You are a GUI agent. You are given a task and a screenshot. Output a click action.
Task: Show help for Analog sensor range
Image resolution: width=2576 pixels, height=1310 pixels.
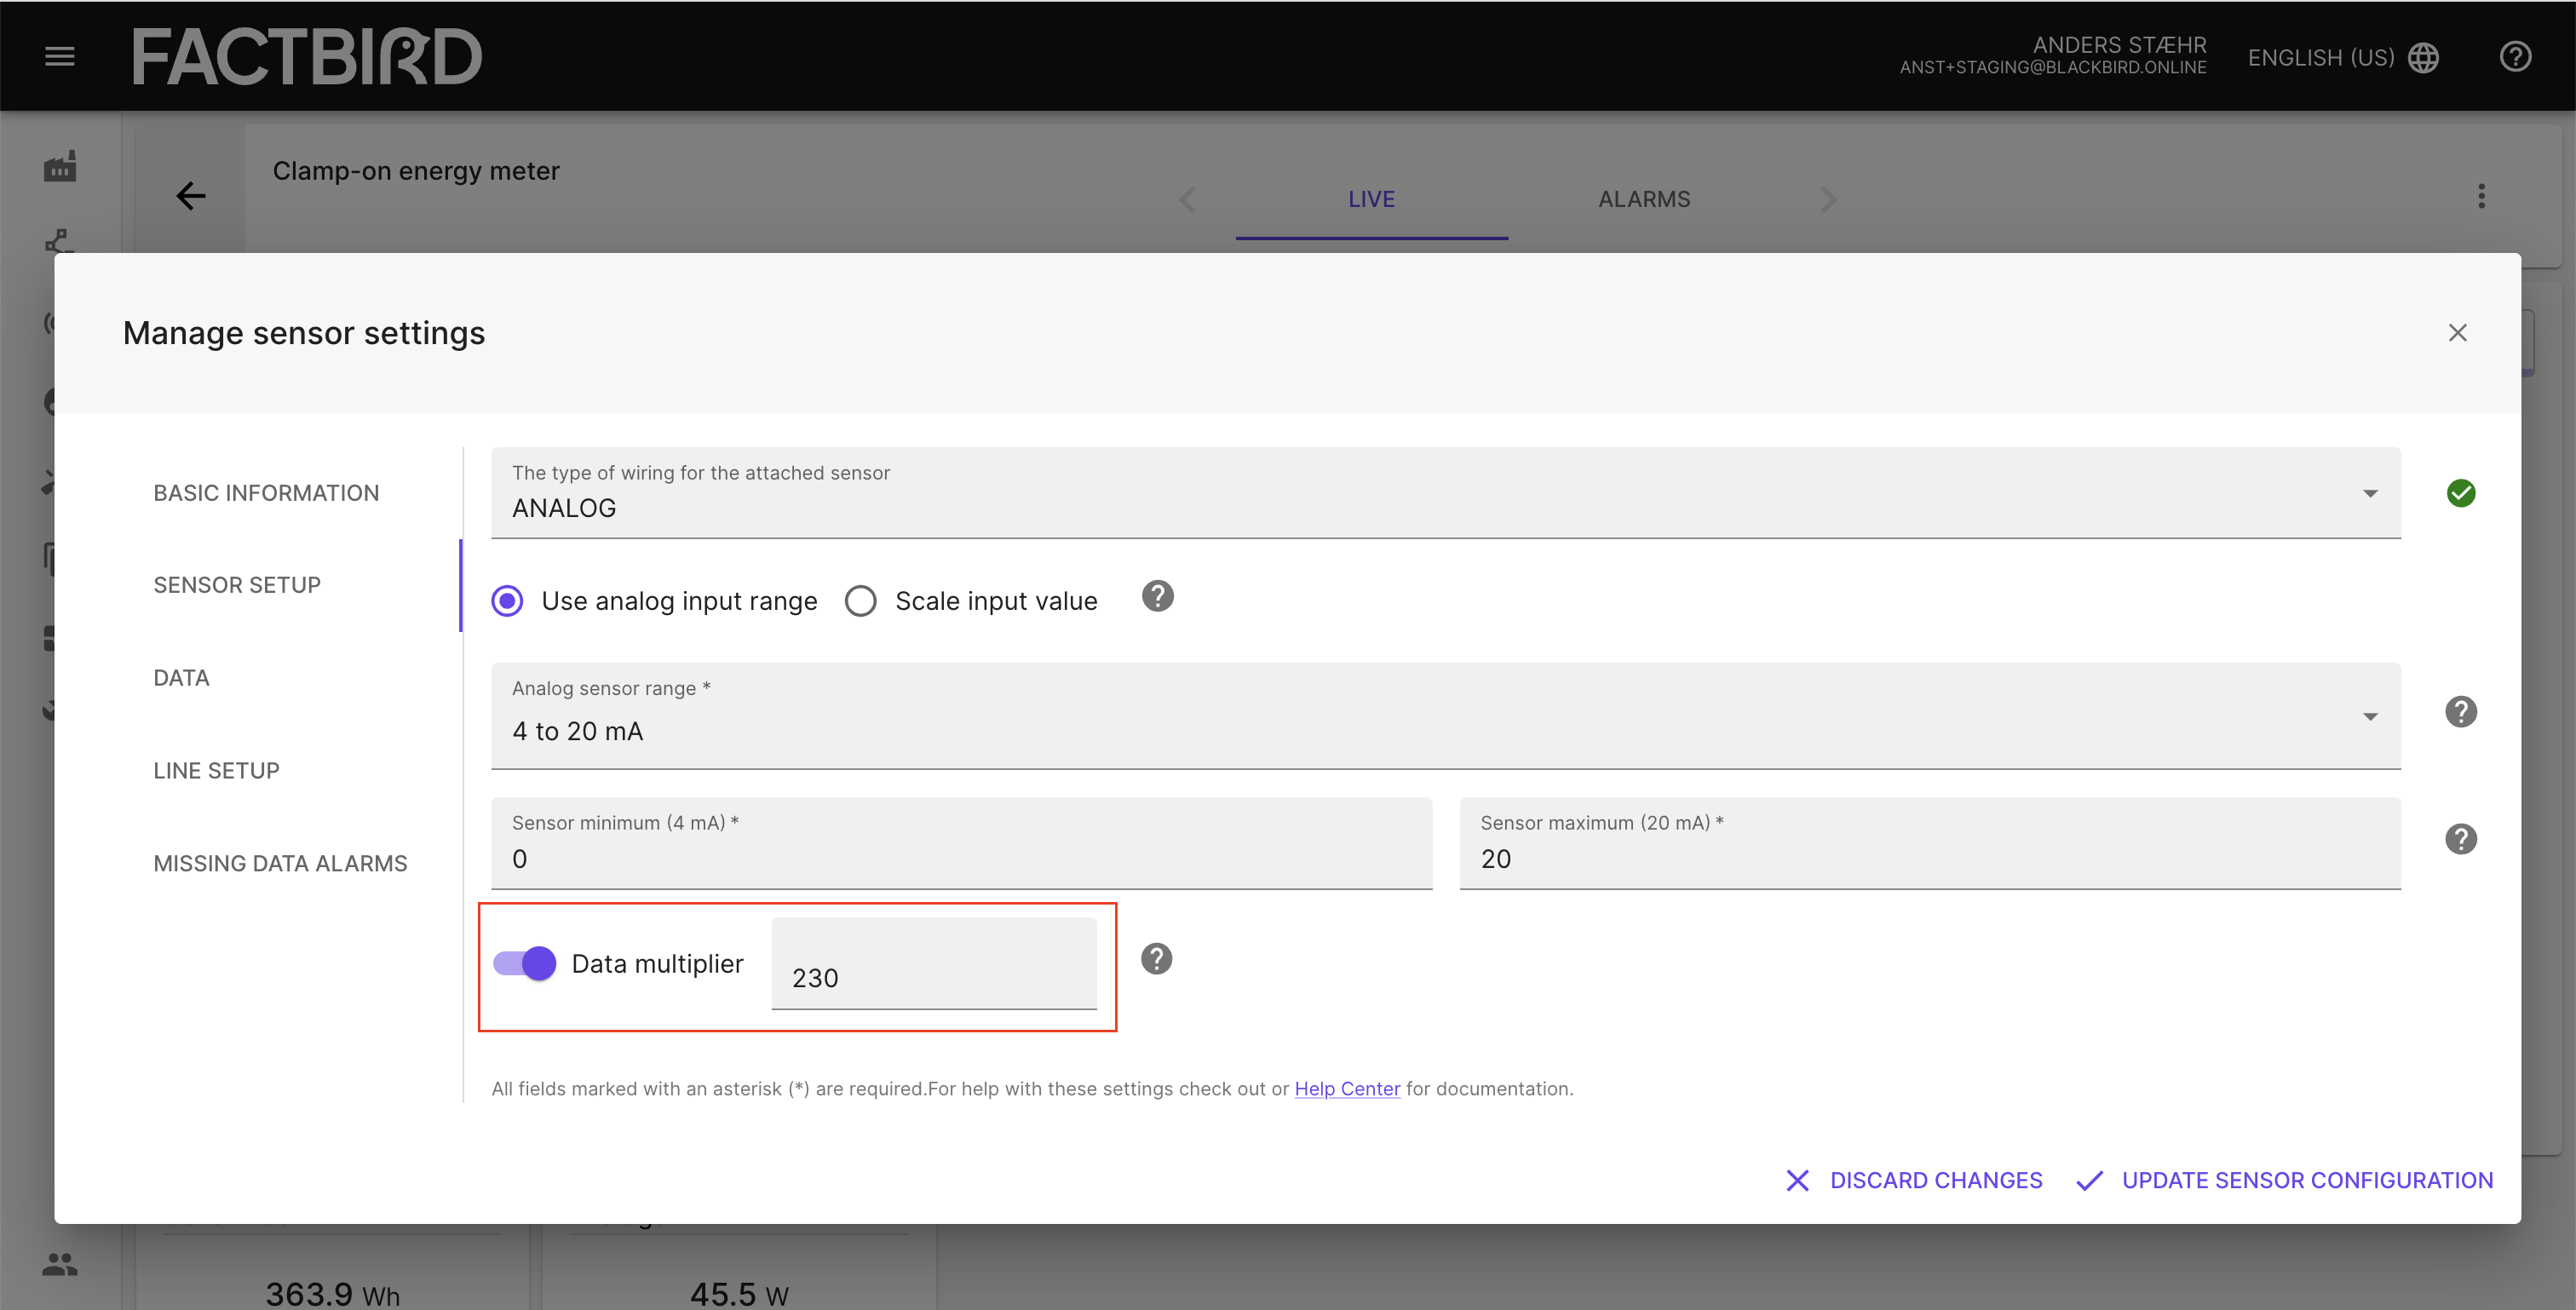(x=2460, y=713)
